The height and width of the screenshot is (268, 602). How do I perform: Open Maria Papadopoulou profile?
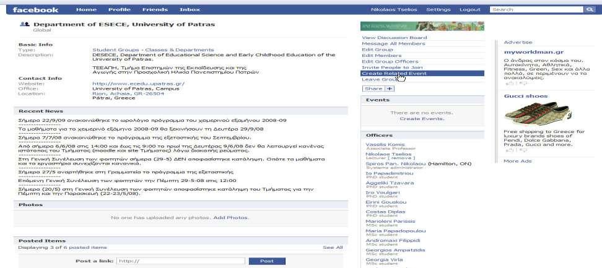(x=395, y=231)
